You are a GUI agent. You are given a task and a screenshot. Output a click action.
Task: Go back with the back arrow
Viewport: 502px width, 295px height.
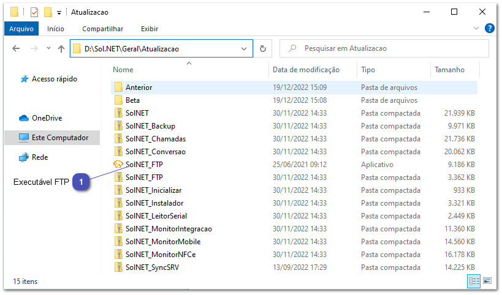tap(16, 48)
